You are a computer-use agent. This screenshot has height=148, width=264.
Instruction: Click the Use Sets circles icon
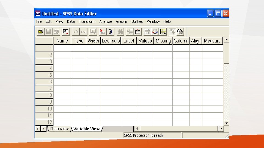click(x=180, y=32)
